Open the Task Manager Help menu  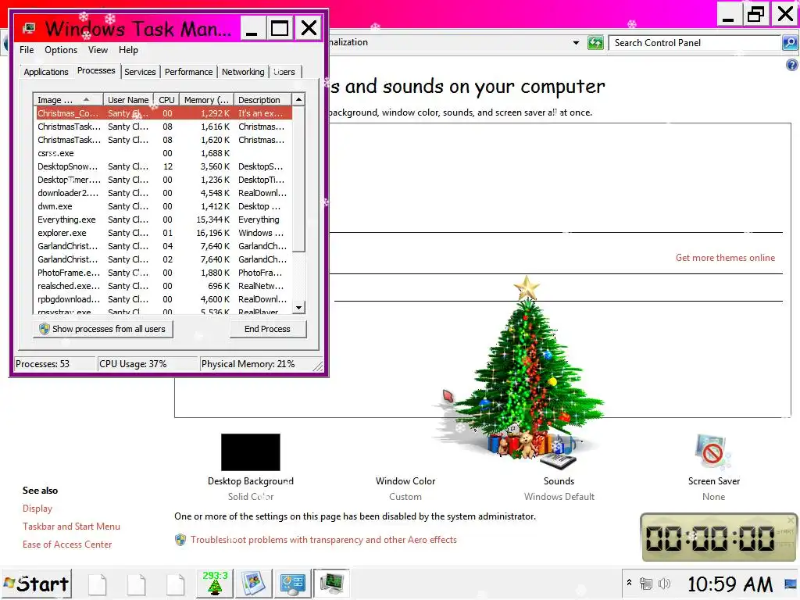[x=128, y=50]
